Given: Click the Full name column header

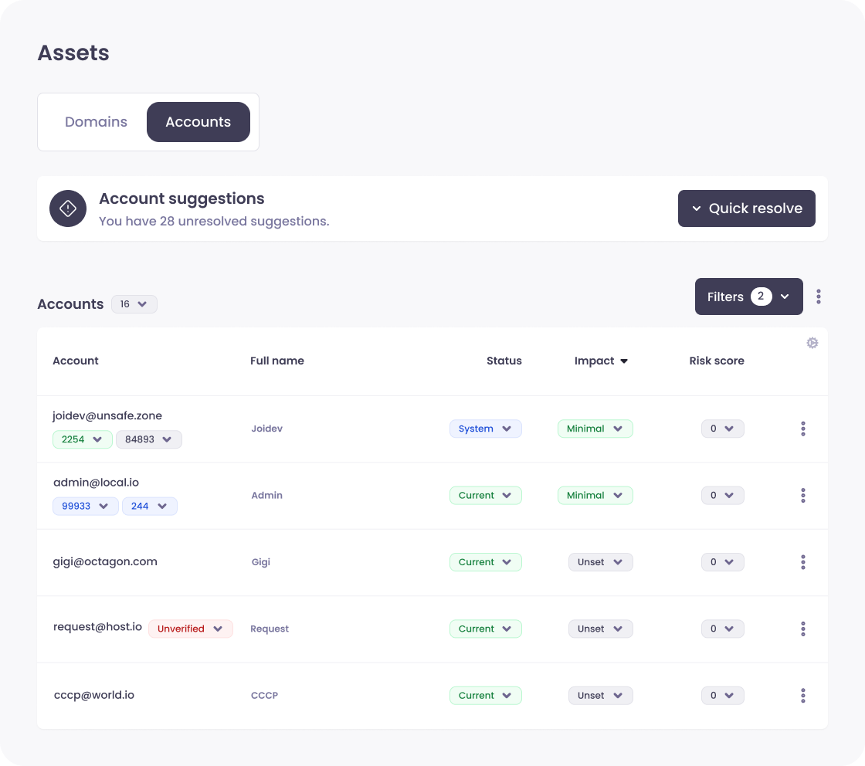Looking at the screenshot, I should [x=277, y=361].
